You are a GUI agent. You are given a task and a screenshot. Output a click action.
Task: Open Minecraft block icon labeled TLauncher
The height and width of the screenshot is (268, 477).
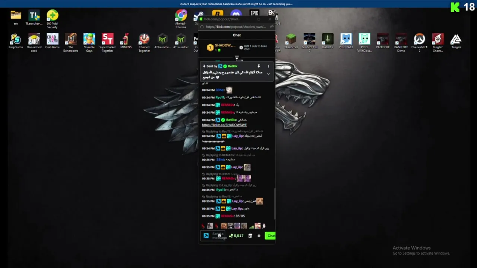tap(291, 41)
